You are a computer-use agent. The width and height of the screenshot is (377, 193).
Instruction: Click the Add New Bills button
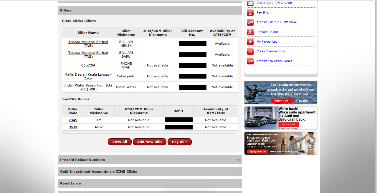(x=150, y=142)
